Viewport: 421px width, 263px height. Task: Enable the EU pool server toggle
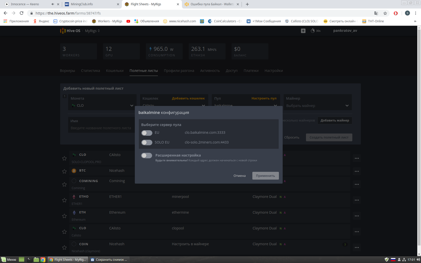tap(147, 133)
